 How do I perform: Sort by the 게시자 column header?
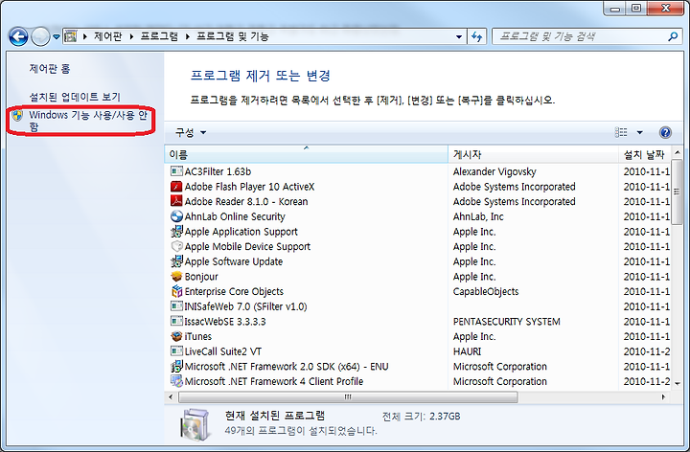pyautogui.click(x=534, y=154)
